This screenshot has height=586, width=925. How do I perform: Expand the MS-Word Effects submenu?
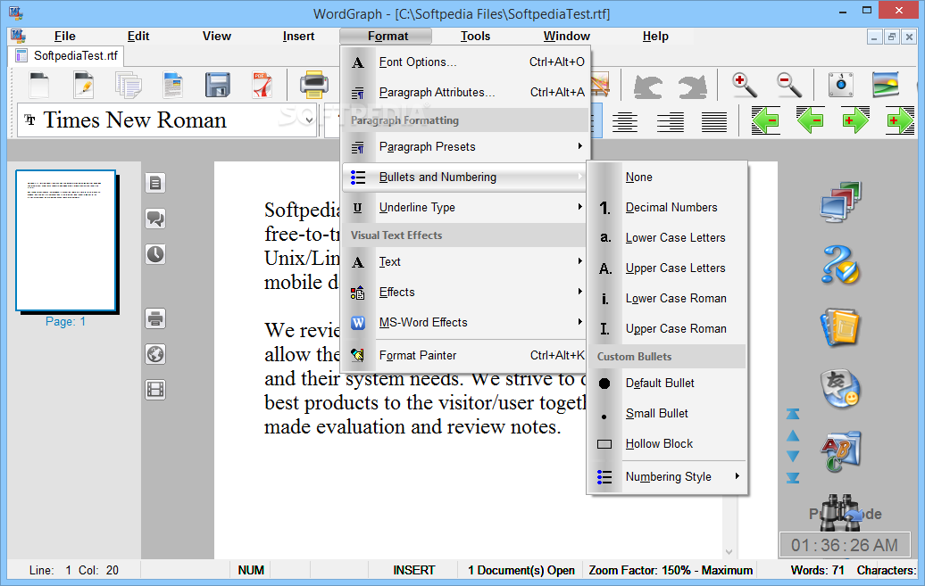point(464,323)
